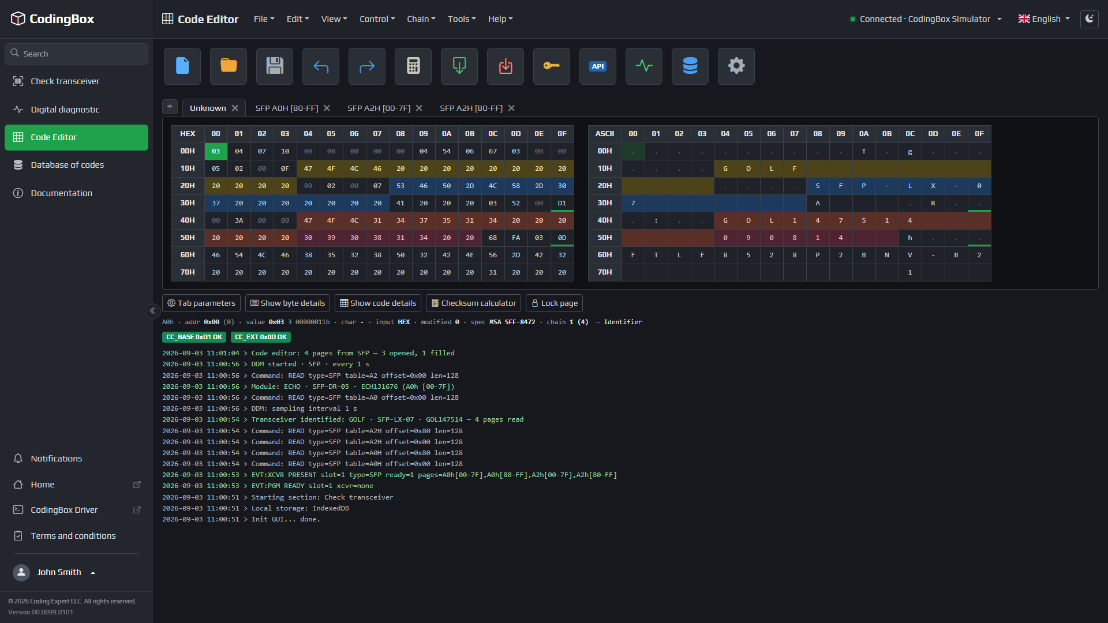Close the SFP A2H [80-FF] tab
1108x623 pixels.
[511, 108]
